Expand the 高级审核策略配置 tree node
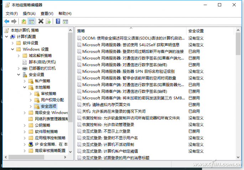This screenshot has height=170, width=244. click(25, 150)
